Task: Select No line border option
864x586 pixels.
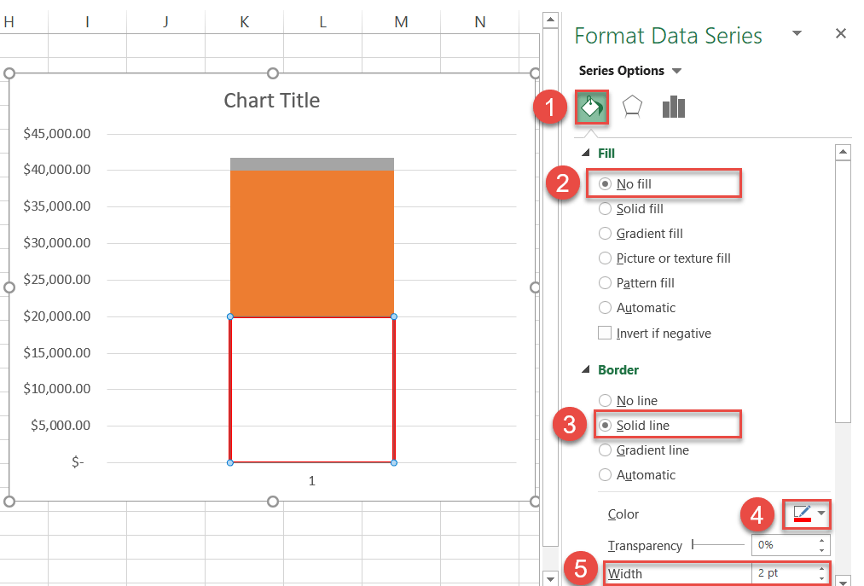Action: [x=606, y=401]
